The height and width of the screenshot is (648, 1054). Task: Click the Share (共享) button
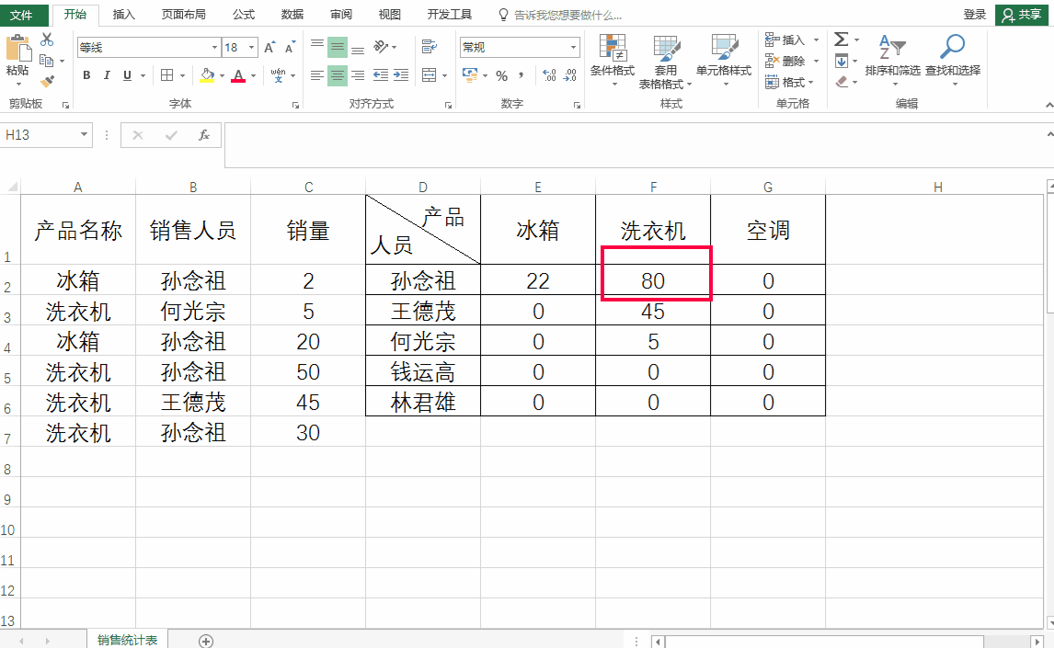(x=1021, y=15)
